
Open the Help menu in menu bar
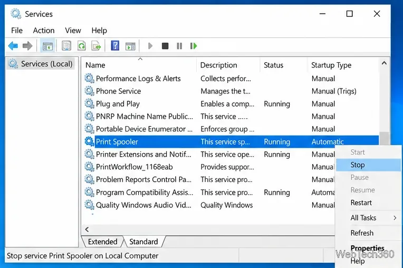pyautogui.click(x=99, y=31)
